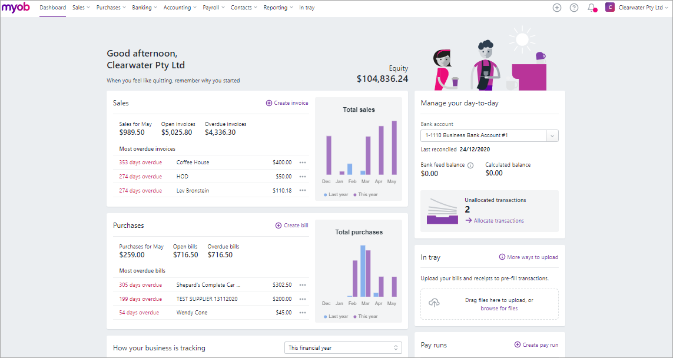Click the $110.18 invoice amount
The height and width of the screenshot is (358, 673).
click(x=282, y=191)
